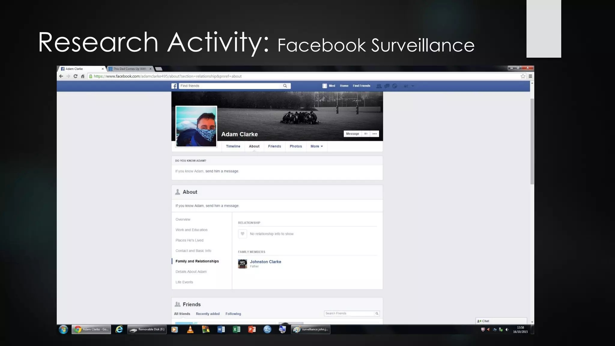Click the page vertical scrollbar thumb
The width and height of the screenshot is (615, 346).
(x=532, y=141)
